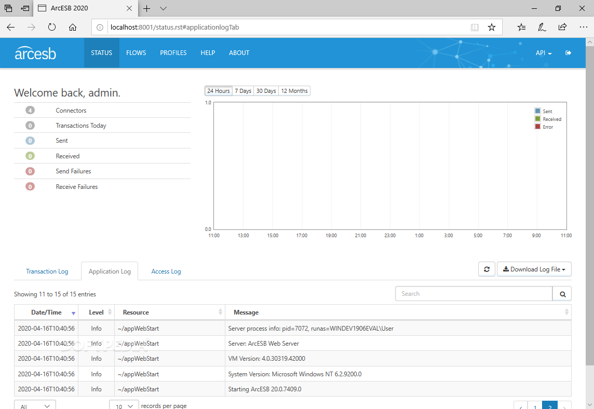Close the ArcESB 2020 tab
The height and width of the screenshot is (409, 594).
pyautogui.click(x=129, y=8)
